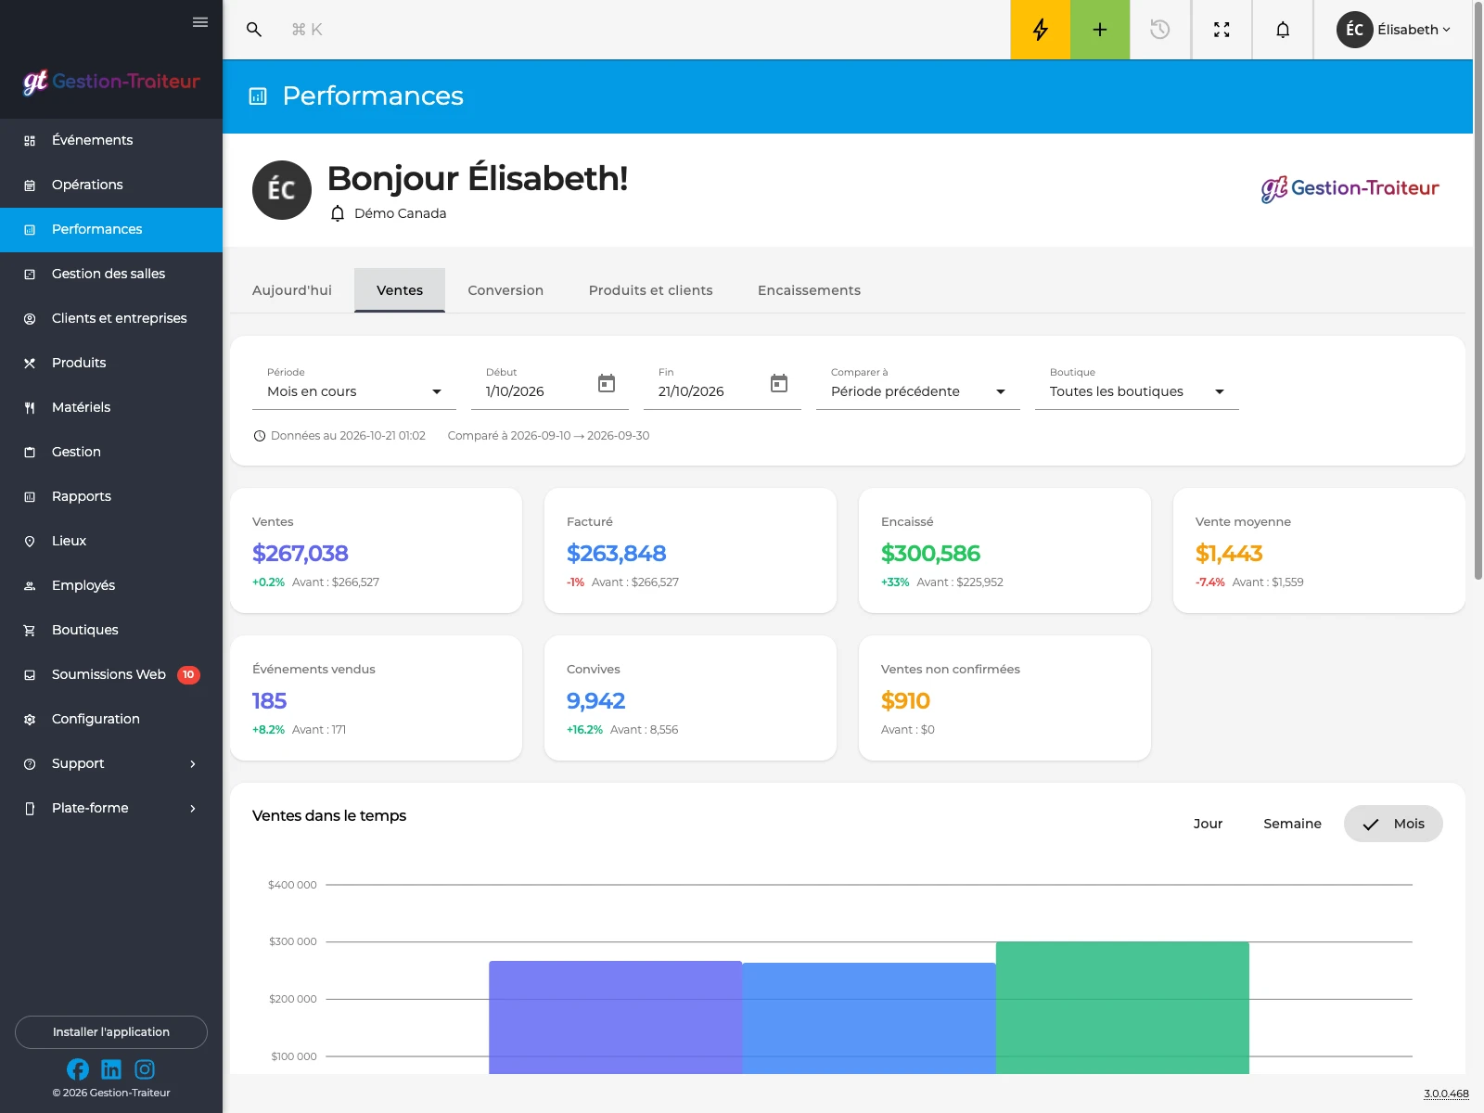Image resolution: width=1484 pixels, height=1113 pixels.
Task: Click the green plus add icon
Action: pyautogui.click(x=1100, y=30)
